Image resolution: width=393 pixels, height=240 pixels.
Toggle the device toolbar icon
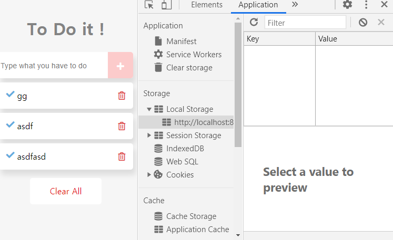click(166, 5)
